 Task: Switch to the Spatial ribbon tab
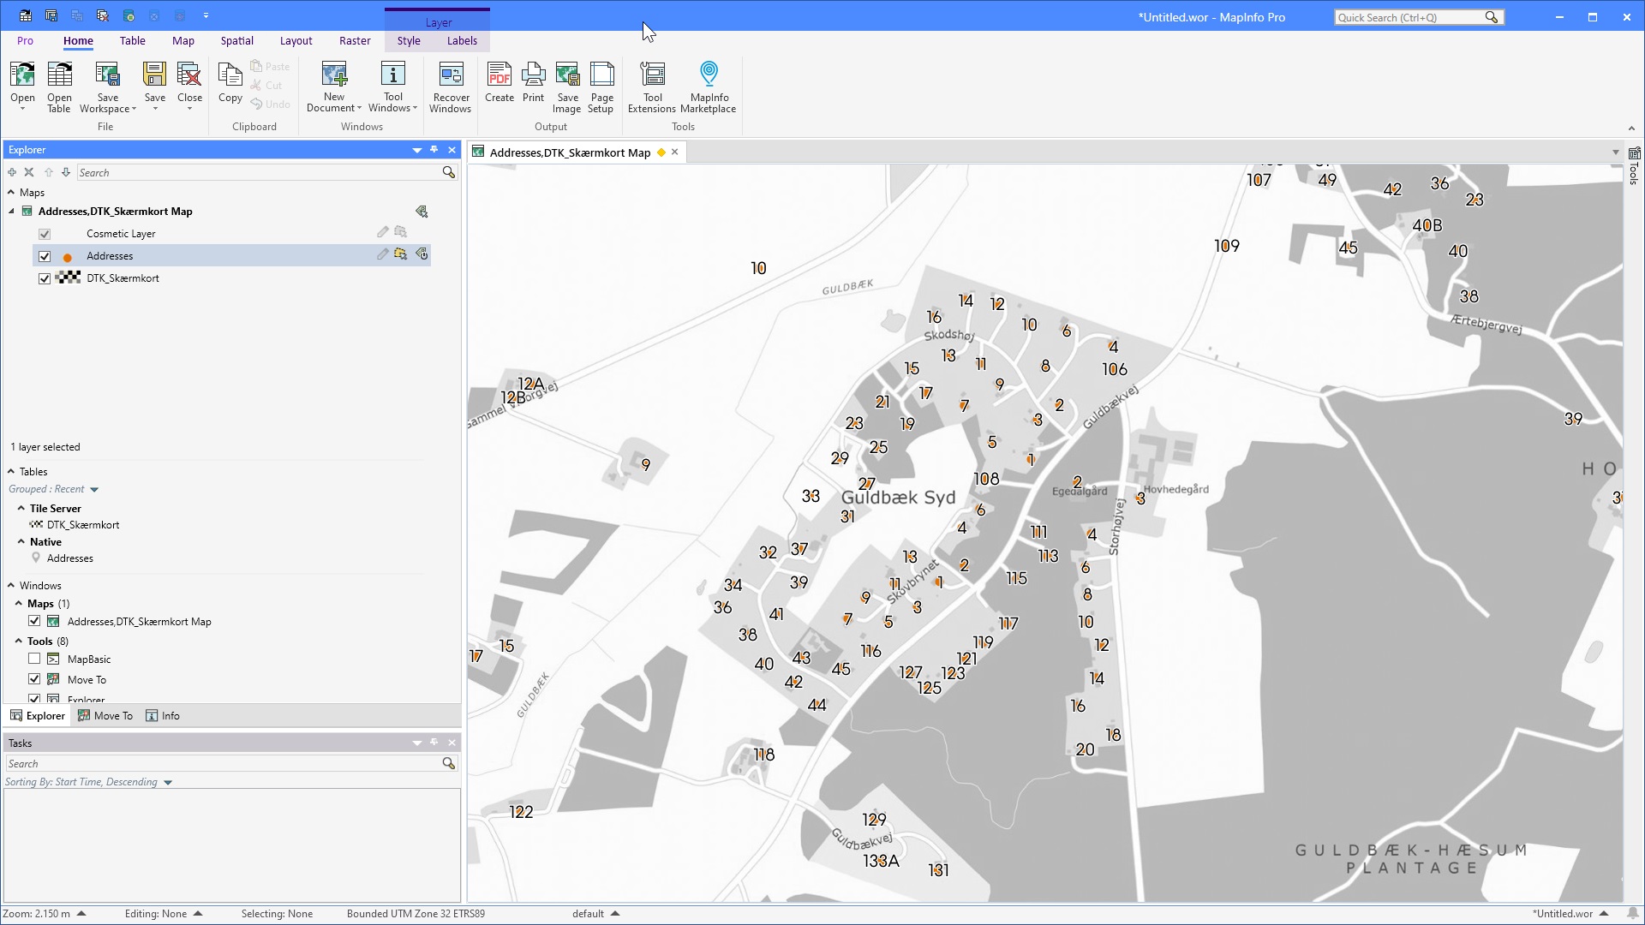click(236, 40)
